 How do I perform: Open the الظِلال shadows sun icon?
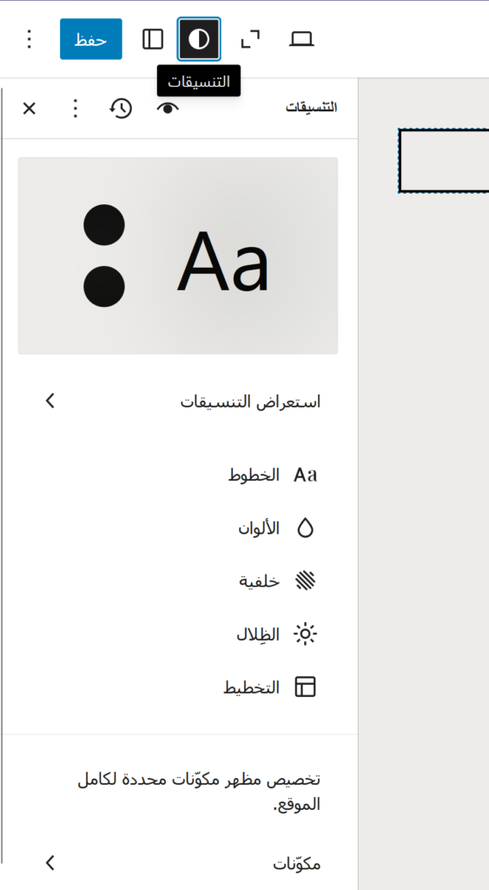[x=305, y=634]
